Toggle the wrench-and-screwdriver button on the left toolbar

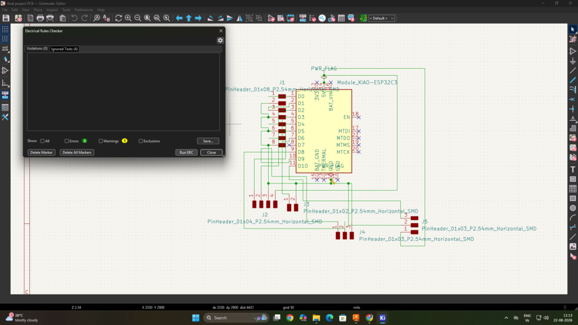5,117
